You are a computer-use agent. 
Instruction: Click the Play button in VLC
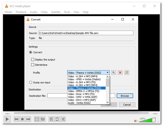point(7,119)
